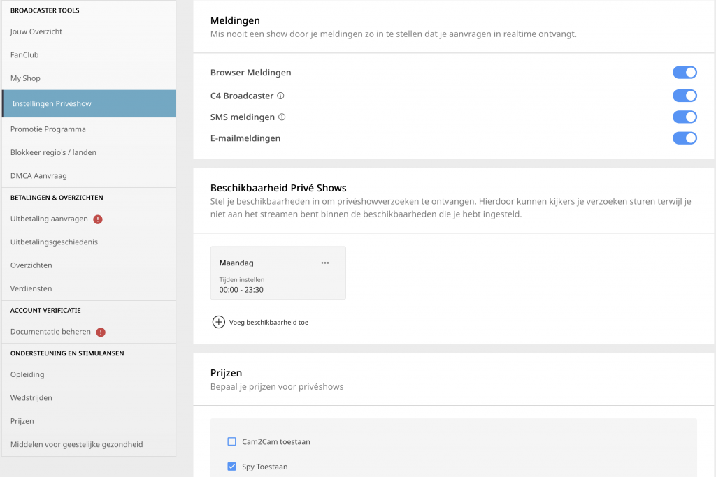Open Middelen voor geestelijke gezondheid link
The width and height of the screenshot is (716, 477).
pos(76,445)
